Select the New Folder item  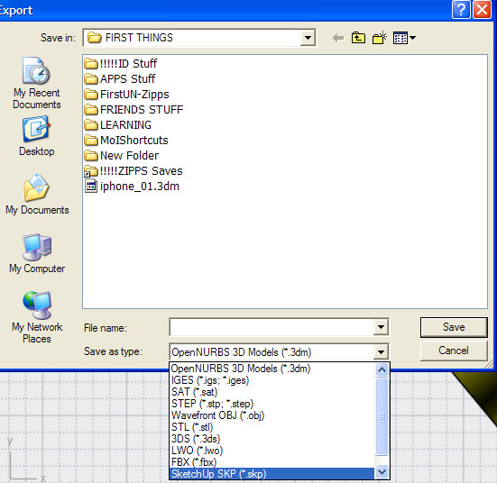122,156
